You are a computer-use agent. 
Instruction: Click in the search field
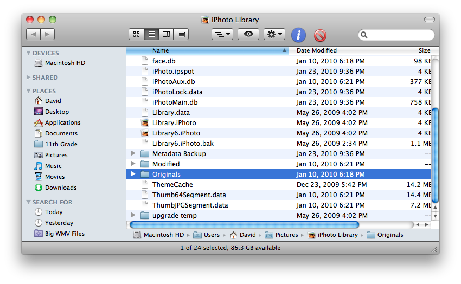tap(396, 35)
